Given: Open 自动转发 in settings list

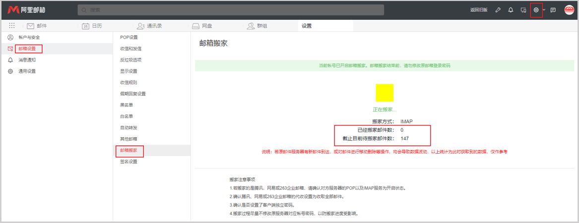Looking at the screenshot, I should click(129, 128).
